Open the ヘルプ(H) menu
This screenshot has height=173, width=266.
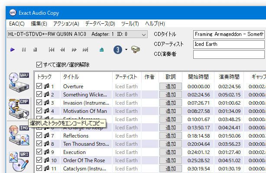155,24
